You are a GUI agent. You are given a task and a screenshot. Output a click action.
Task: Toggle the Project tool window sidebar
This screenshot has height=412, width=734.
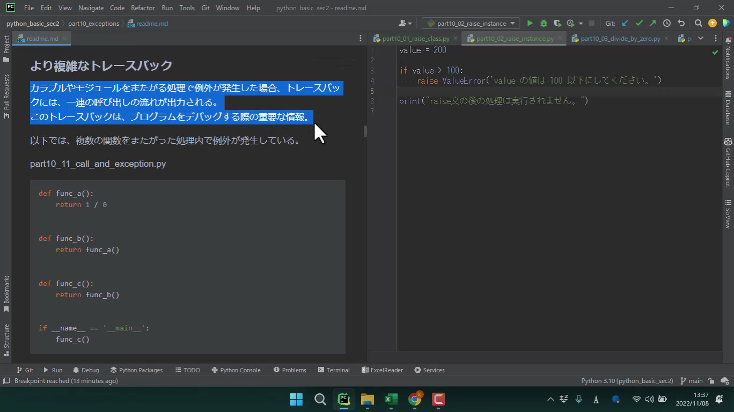pos(6,48)
